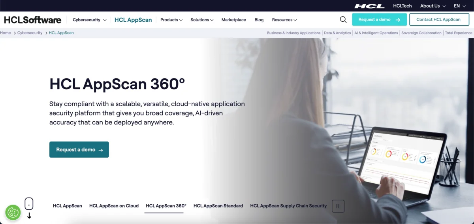The width and height of the screenshot is (474, 224).
Task: Open the Blog nav item
Action: pos(259,20)
